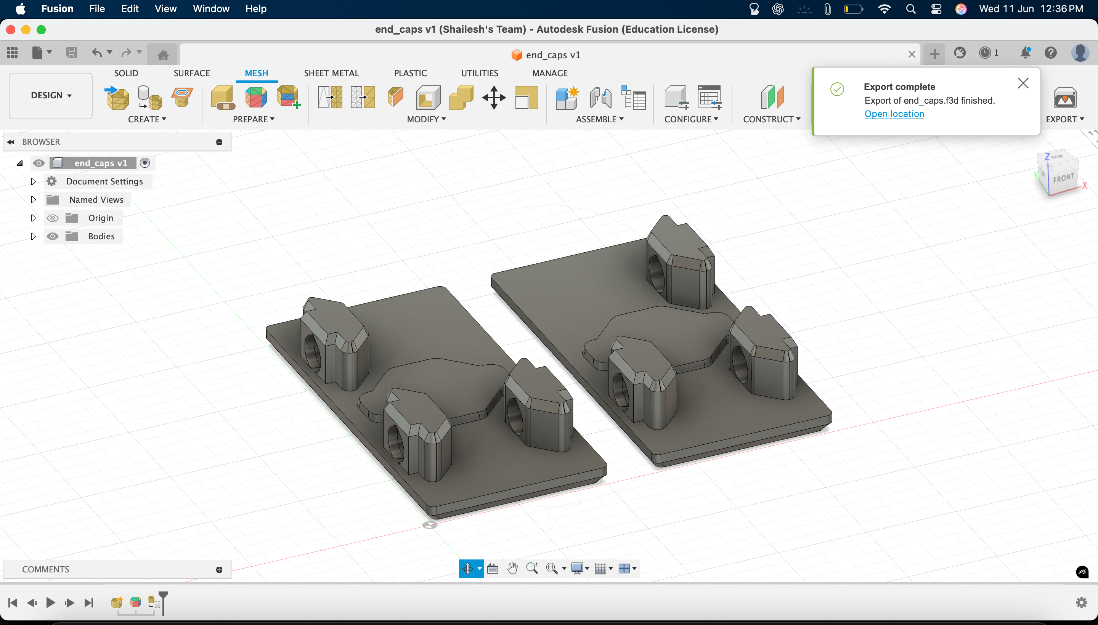Click the Move/Copy tool icon
The height and width of the screenshot is (625, 1098).
pyautogui.click(x=494, y=98)
